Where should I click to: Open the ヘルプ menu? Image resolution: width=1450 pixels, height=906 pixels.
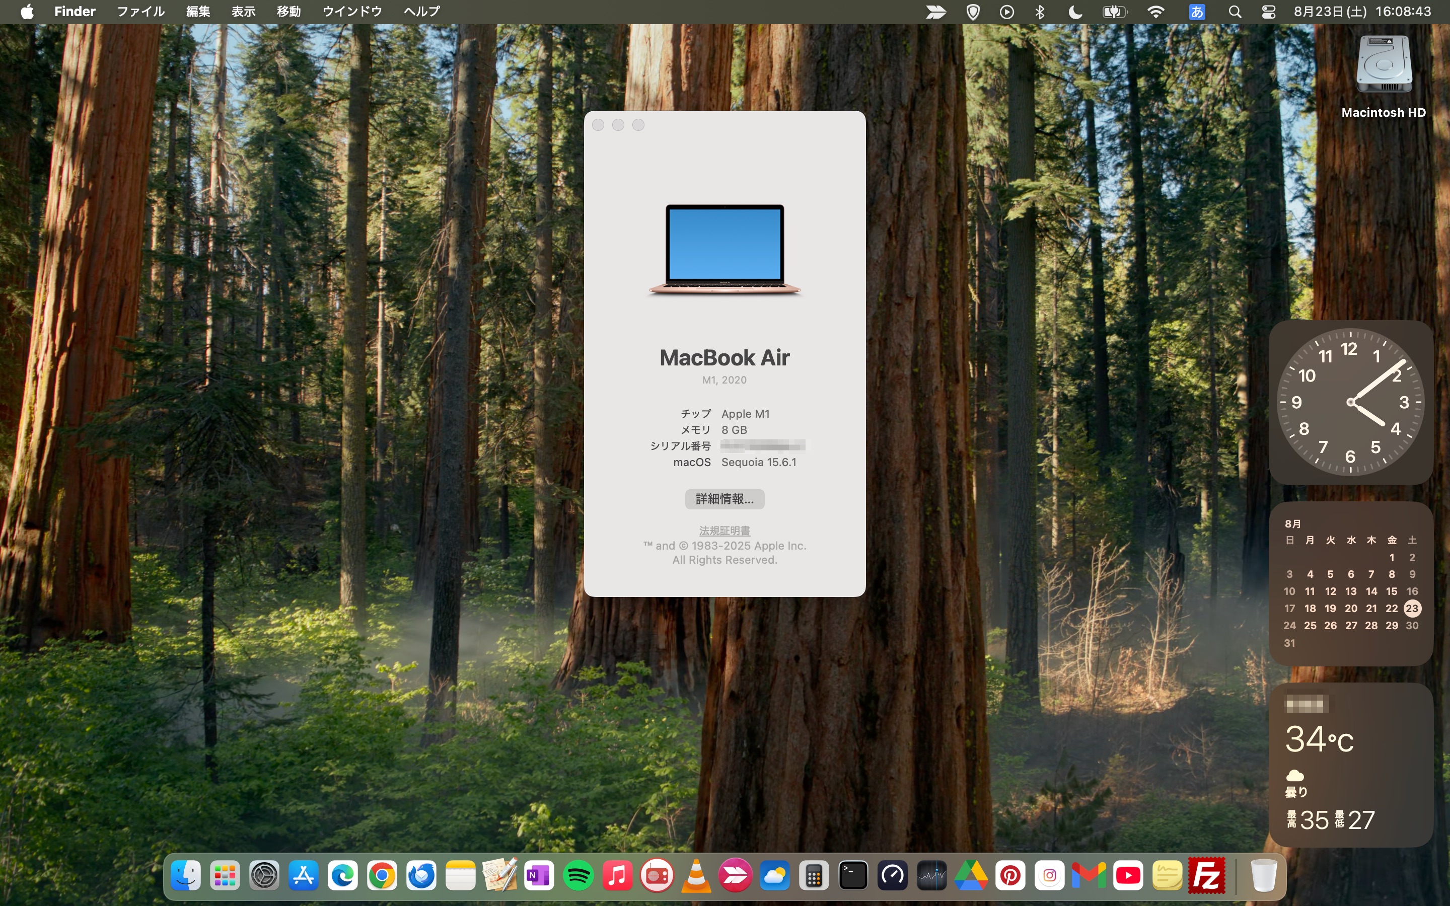pyautogui.click(x=422, y=12)
